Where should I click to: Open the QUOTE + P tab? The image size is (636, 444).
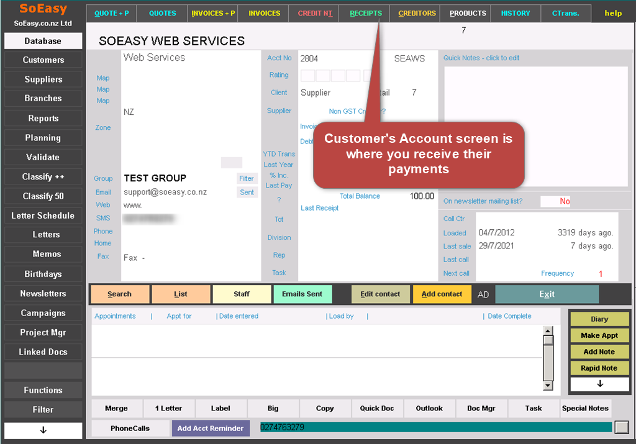(112, 14)
